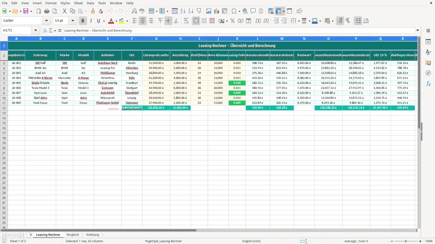Cut the selection with scissors icon
Image resolution: width=435 pixels, height=244 pixels.
tap(65, 11)
